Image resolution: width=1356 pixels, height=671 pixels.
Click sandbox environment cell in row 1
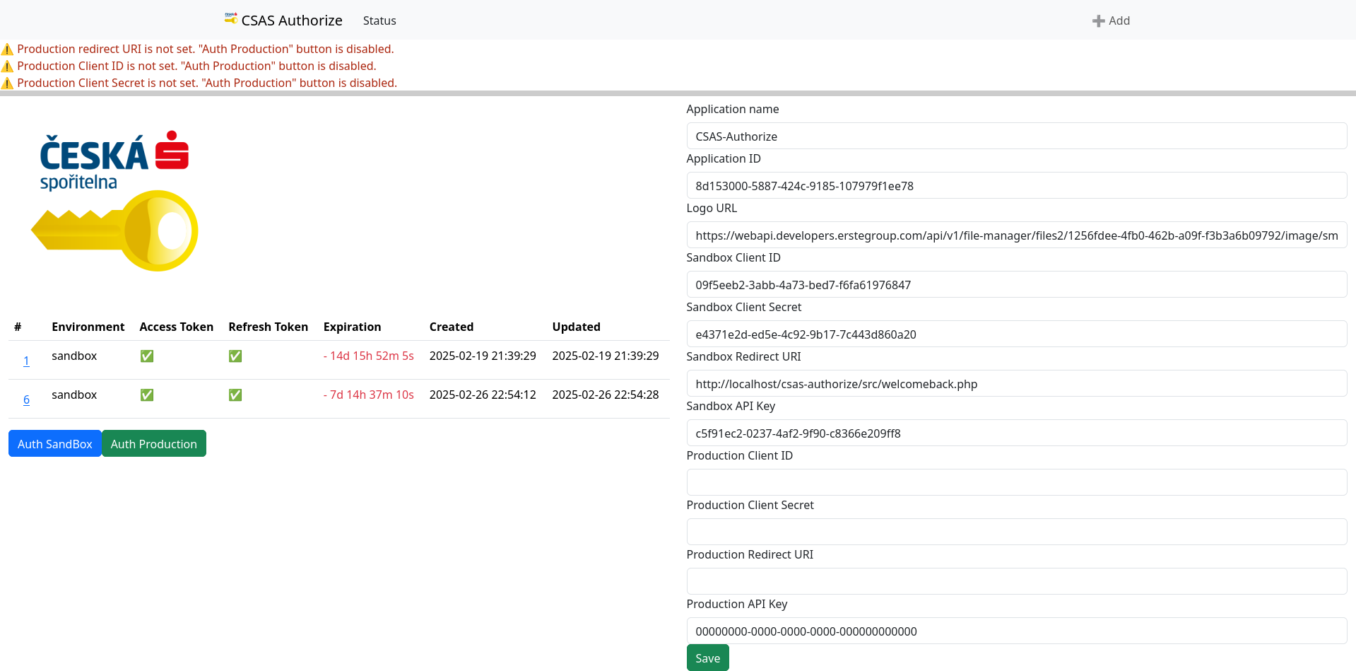pyautogui.click(x=74, y=356)
